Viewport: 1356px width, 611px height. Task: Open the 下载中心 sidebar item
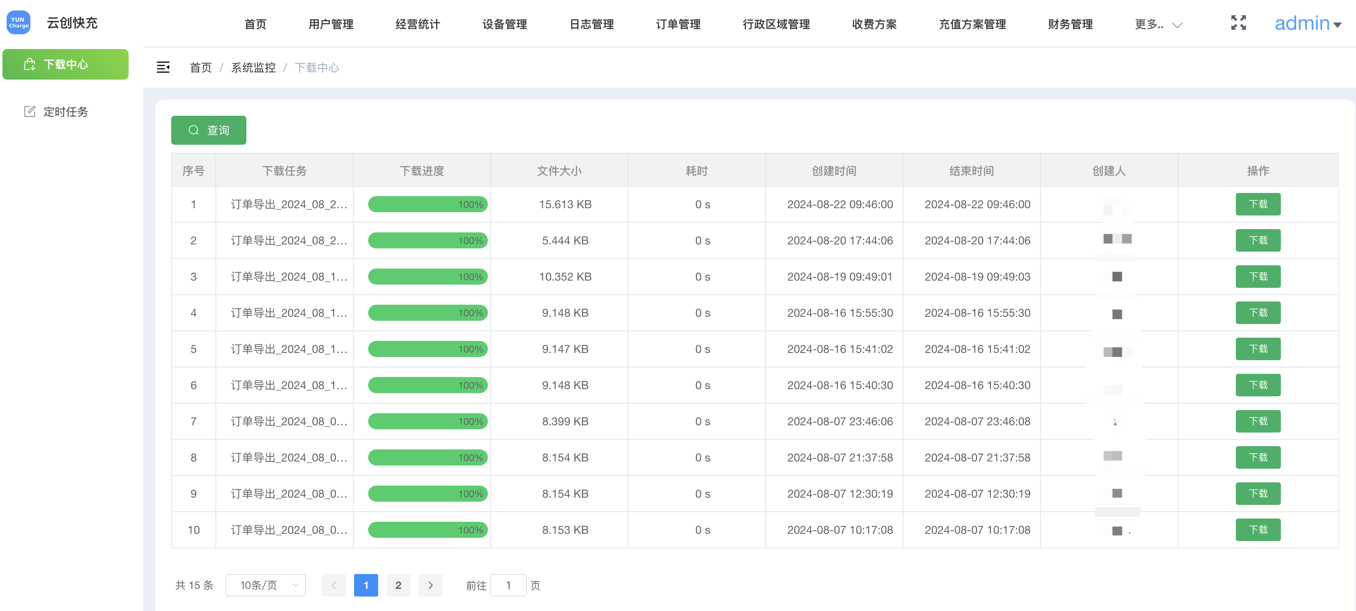(x=65, y=64)
